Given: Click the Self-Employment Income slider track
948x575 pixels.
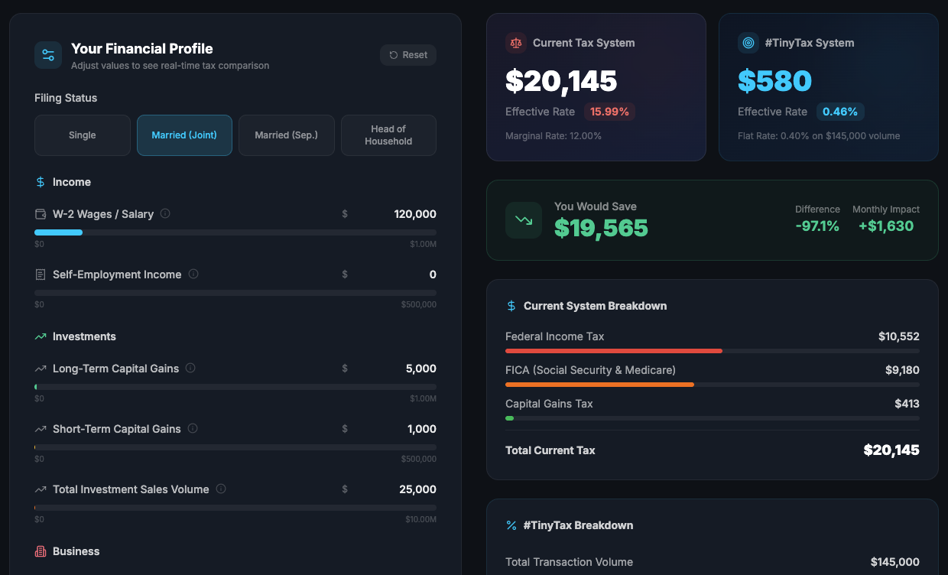Looking at the screenshot, I should [235, 293].
